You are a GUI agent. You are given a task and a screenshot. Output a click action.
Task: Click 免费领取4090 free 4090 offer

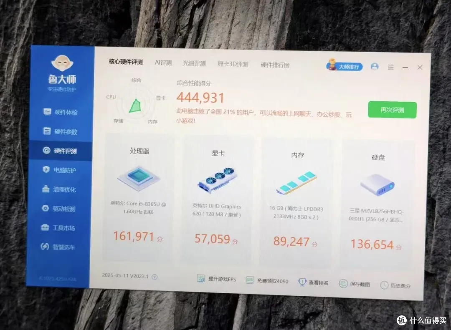tap(267, 280)
